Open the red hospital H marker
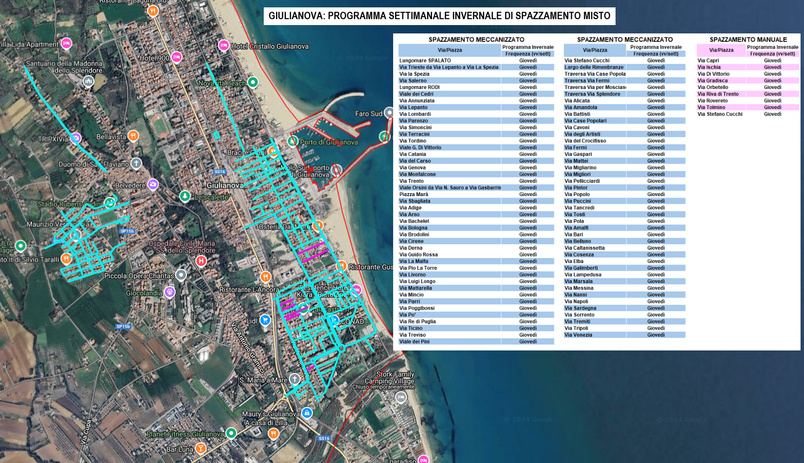 click(201, 261)
